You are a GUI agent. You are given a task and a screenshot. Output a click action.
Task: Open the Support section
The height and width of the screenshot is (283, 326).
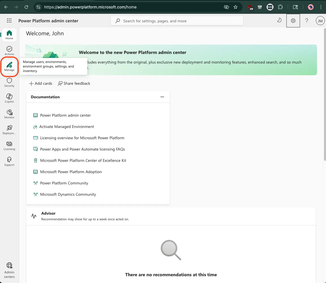(x=9, y=161)
